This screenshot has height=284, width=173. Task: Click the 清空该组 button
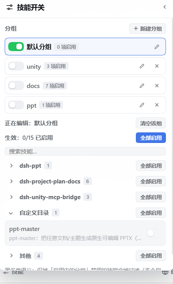click(x=151, y=123)
